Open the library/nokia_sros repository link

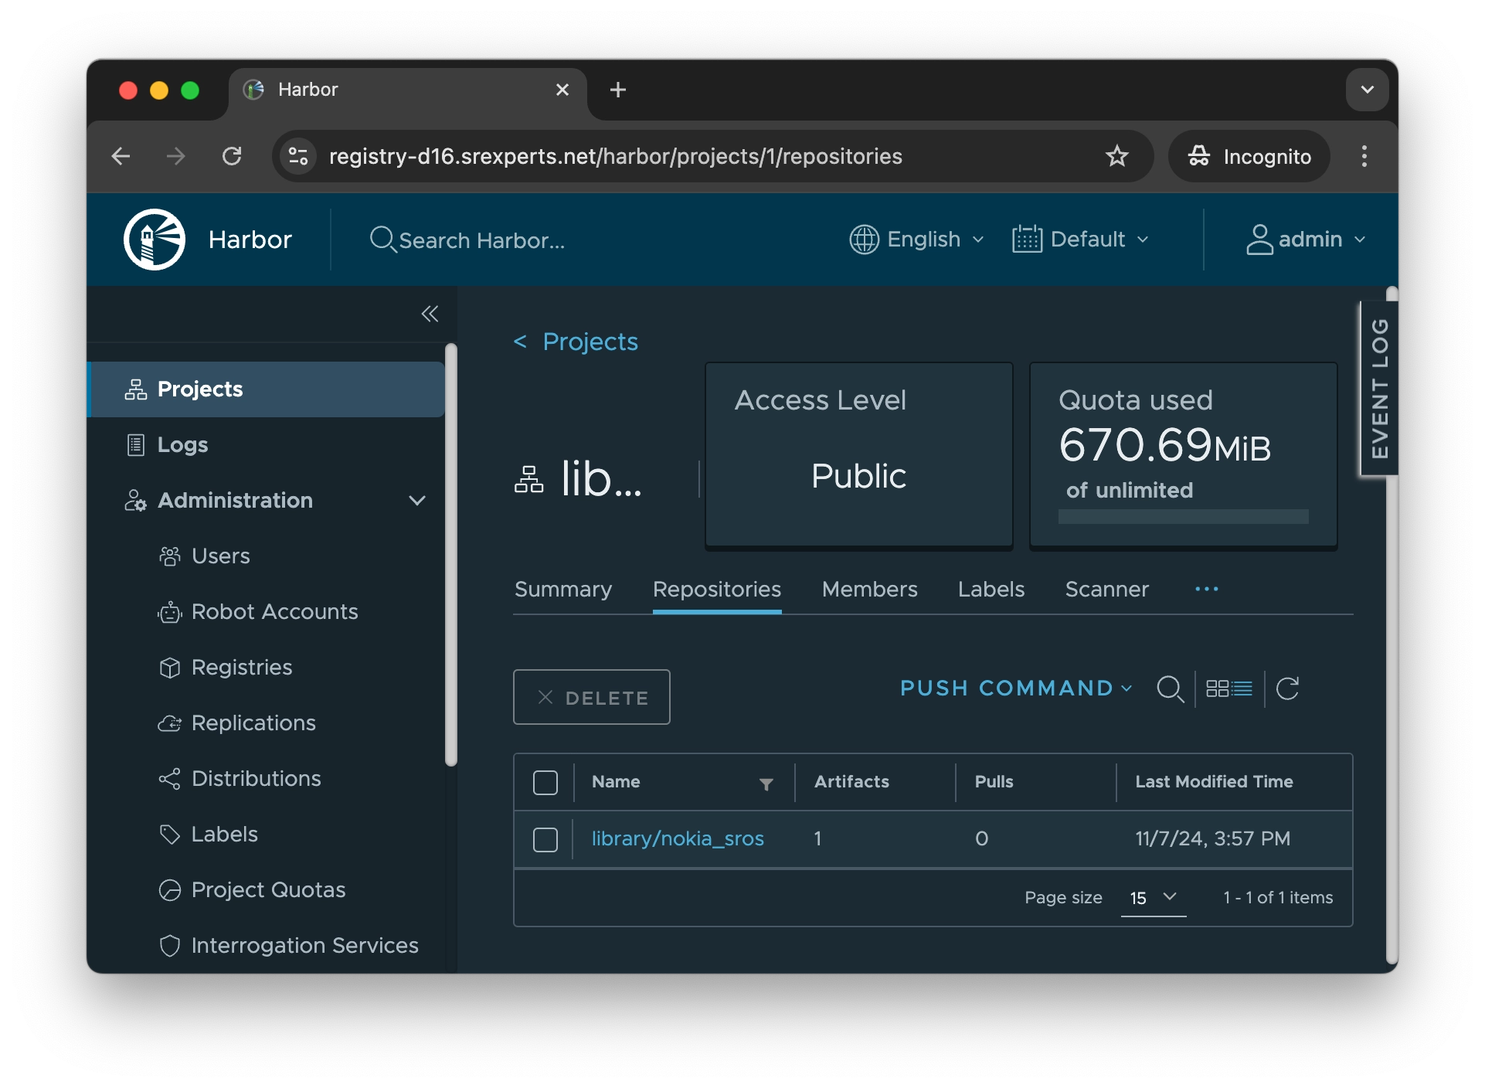[x=678, y=839]
